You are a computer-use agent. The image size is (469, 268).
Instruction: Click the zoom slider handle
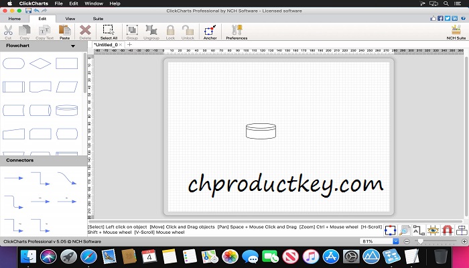click(421, 241)
